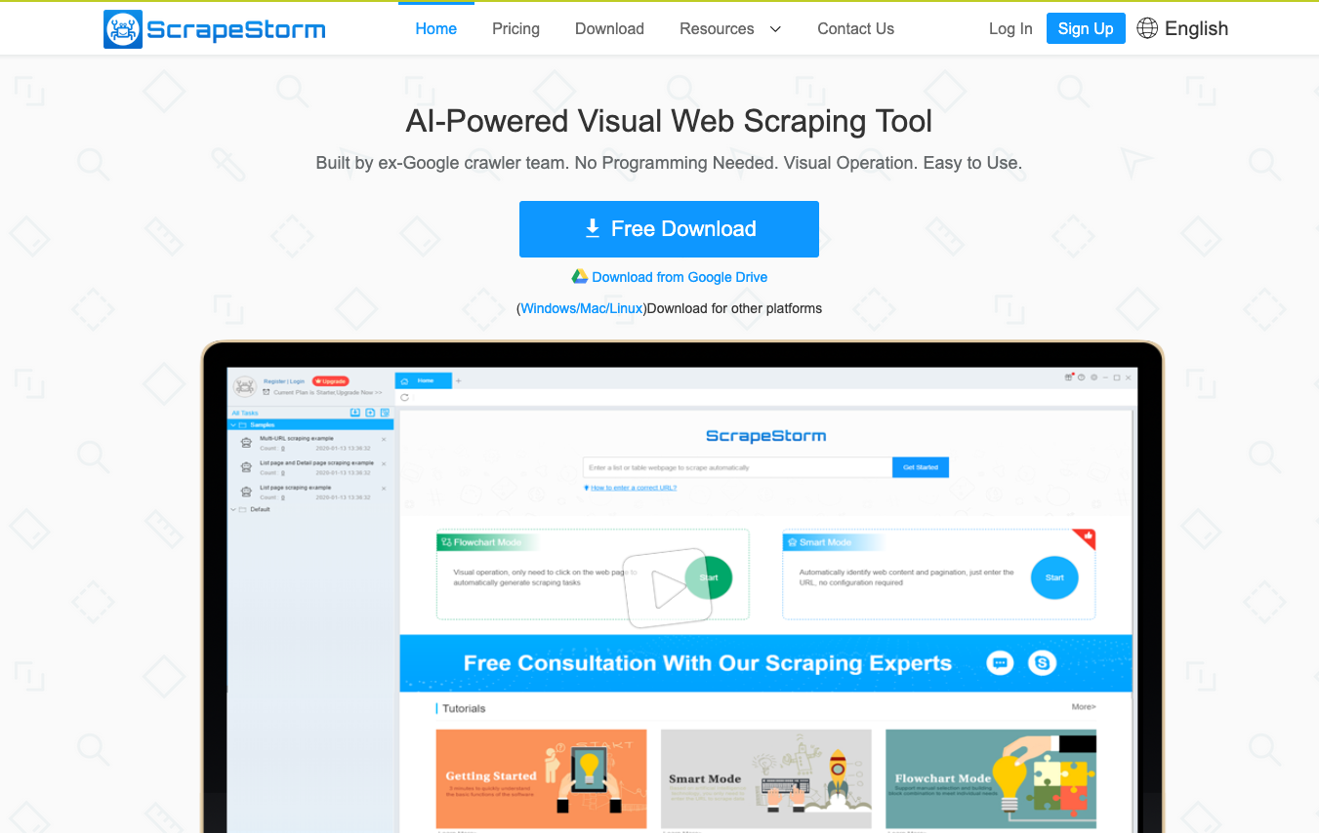
Task: Click the new task group icon
Action: click(370, 413)
